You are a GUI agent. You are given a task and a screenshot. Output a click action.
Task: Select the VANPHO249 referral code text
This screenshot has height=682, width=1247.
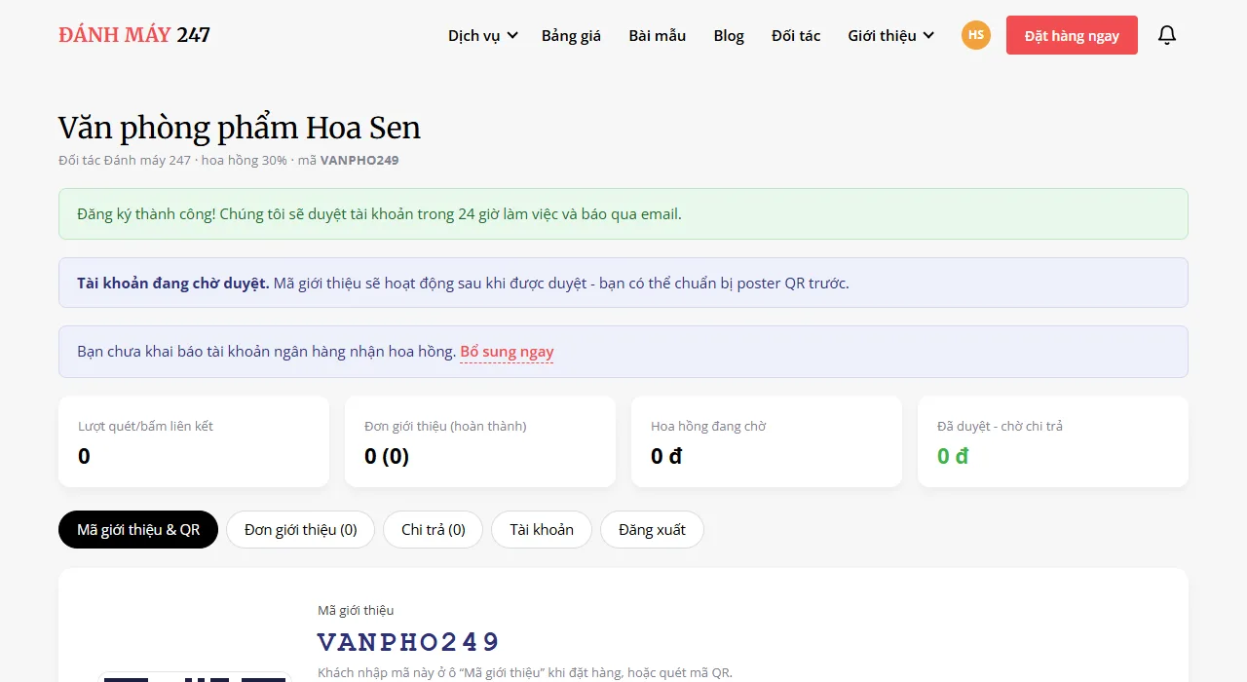408,642
